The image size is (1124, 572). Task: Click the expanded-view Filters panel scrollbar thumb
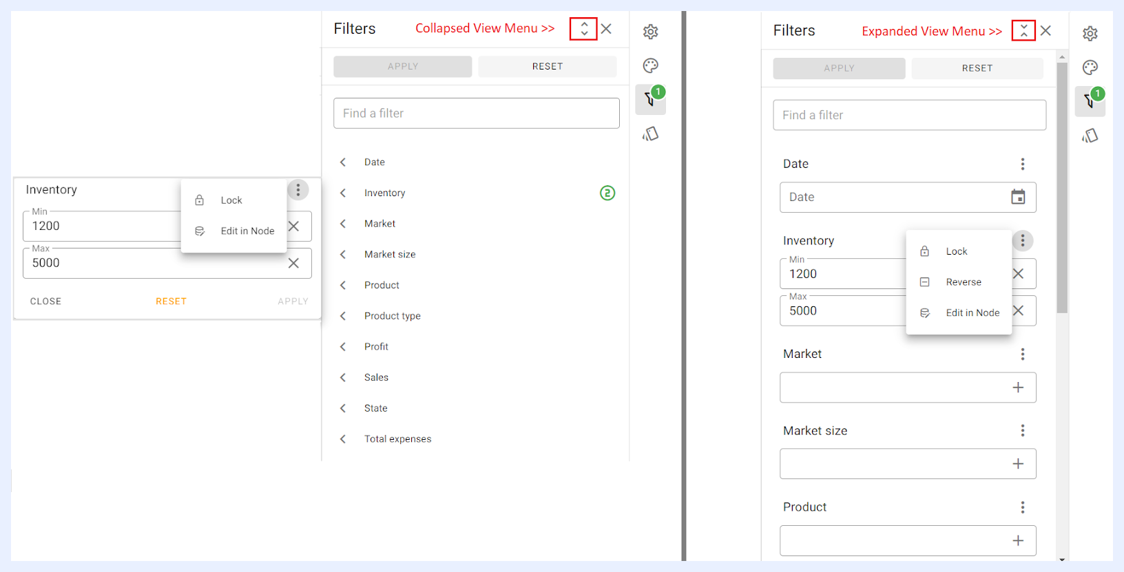tap(1062, 188)
